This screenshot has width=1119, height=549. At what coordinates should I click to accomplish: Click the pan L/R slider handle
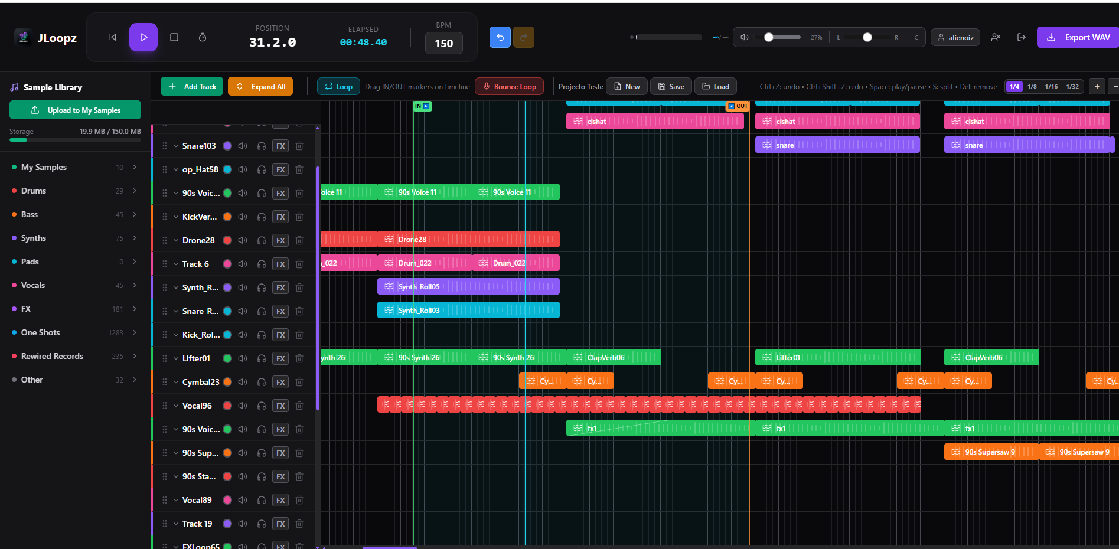coord(867,37)
